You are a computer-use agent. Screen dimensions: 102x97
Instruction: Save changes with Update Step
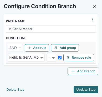click(86, 90)
